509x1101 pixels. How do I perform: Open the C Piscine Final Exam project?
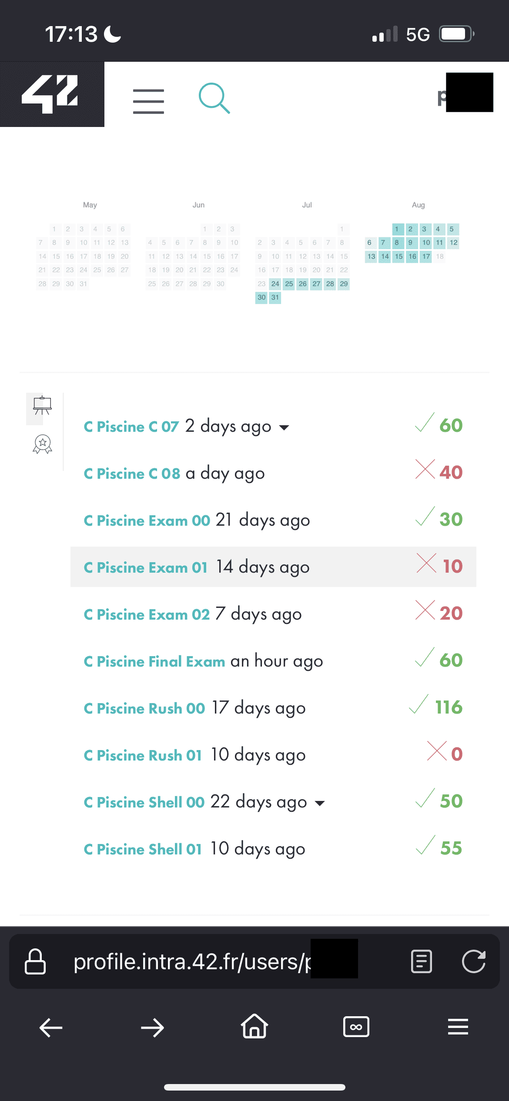point(154,661)
